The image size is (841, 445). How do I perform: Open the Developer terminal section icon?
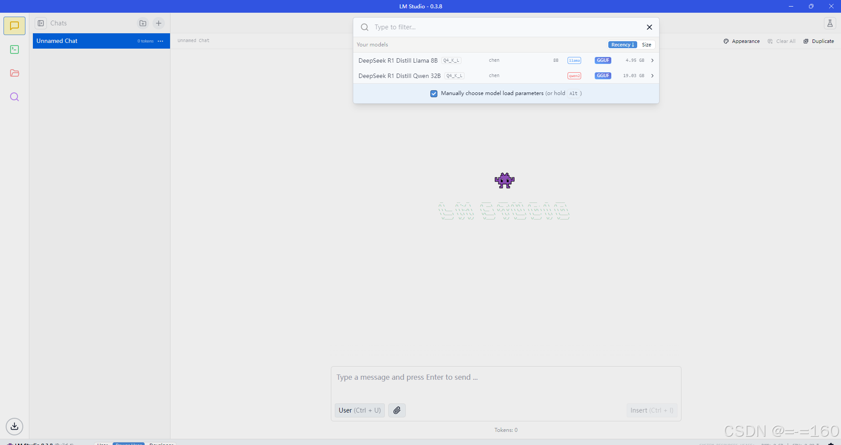14,49
